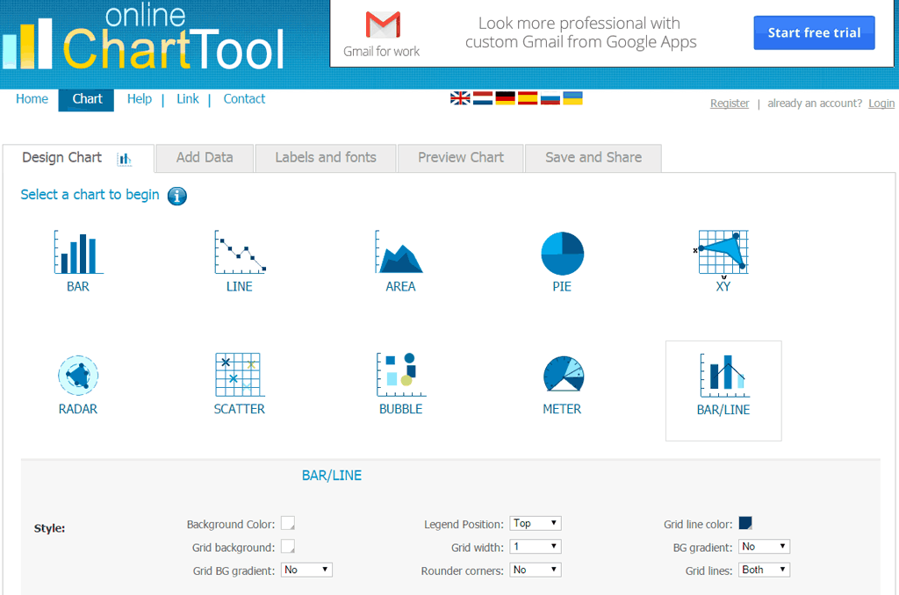
Task: Pick the Grid background color swatch
Action: 288,546
